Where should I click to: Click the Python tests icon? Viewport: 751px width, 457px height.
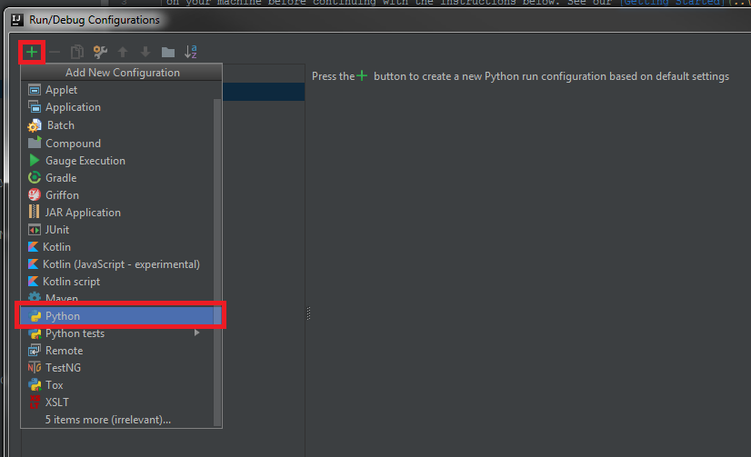pos(35,333)
